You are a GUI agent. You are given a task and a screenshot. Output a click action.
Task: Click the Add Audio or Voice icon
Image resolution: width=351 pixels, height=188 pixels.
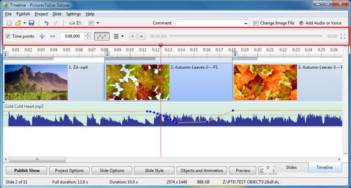[301, 23]
